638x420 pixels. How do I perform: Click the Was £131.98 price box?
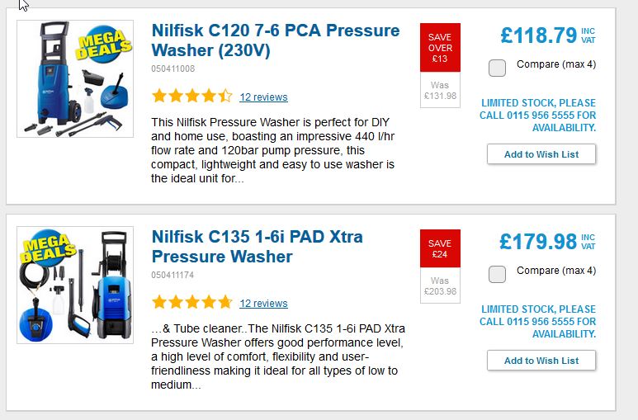(440, 90)
